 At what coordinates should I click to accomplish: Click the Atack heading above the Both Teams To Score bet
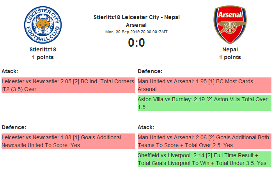[x=146, y=127]
